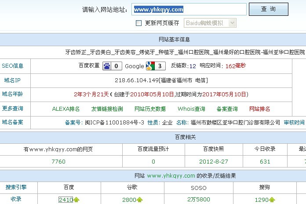306x204 pixels.
Task: Open the Whois查询 link
Action: pyautogui.click(x=191, y=109)
